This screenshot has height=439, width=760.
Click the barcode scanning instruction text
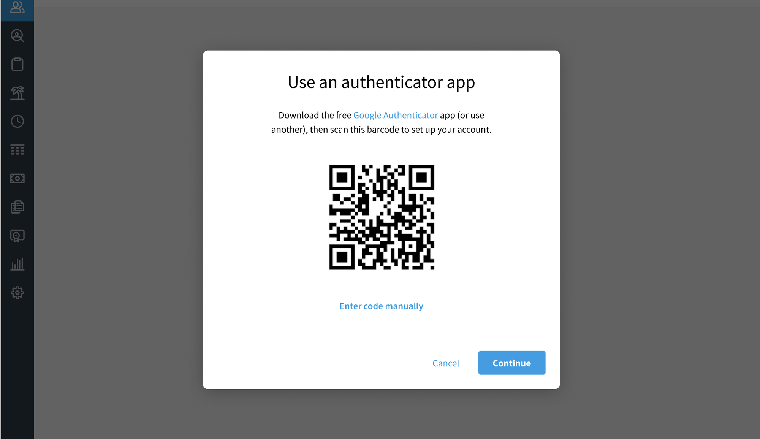381,122
